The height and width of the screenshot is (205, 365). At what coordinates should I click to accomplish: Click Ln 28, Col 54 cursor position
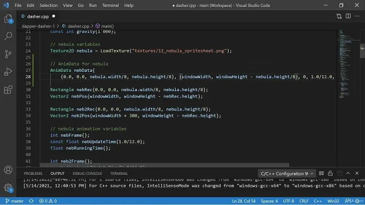pyautogui.click(x=244, y=201)
